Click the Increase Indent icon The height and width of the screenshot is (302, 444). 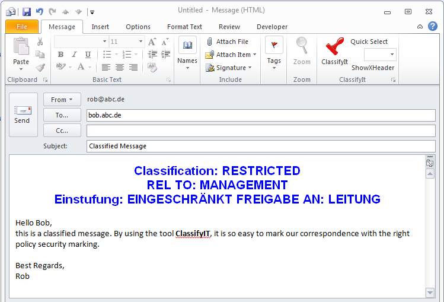(x=165, y=54)
